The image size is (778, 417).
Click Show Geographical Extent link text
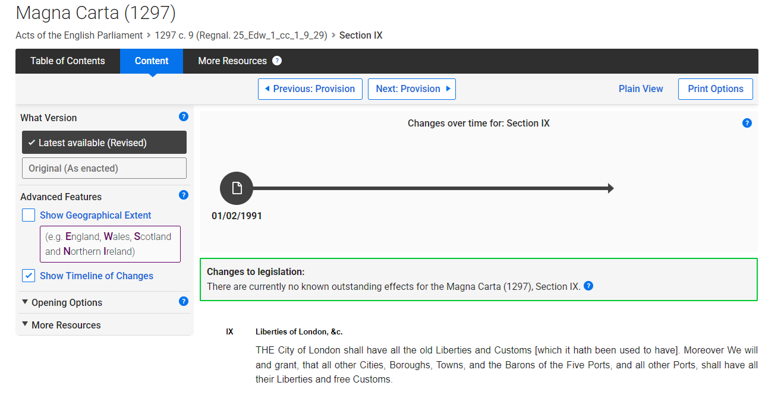pyautogui.click(x=96, y=215)
